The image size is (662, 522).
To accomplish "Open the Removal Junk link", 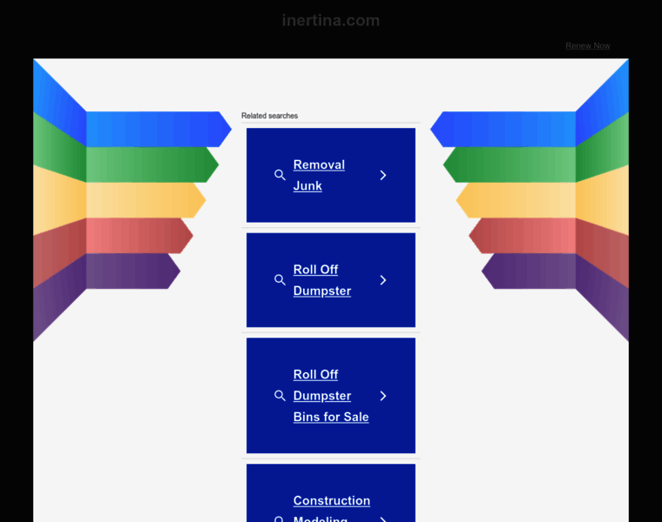I will point(319,175).
